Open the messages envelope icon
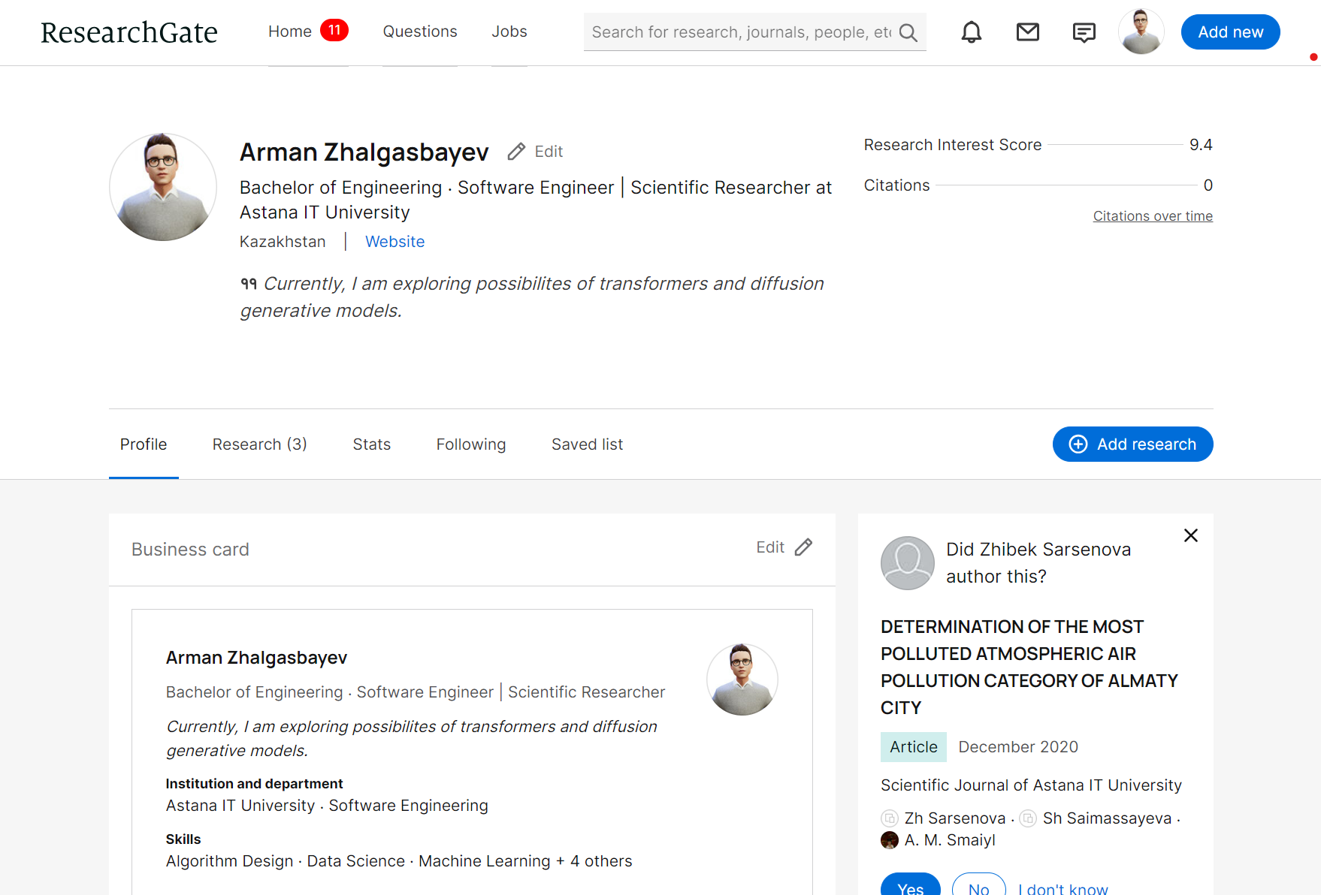 (x=1027, y=32)
